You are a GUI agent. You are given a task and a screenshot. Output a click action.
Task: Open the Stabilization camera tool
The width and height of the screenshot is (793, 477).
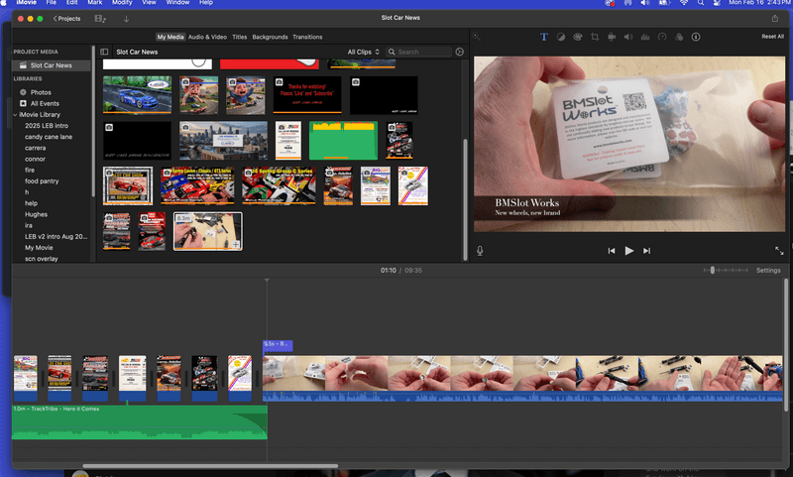pos(612,37)
